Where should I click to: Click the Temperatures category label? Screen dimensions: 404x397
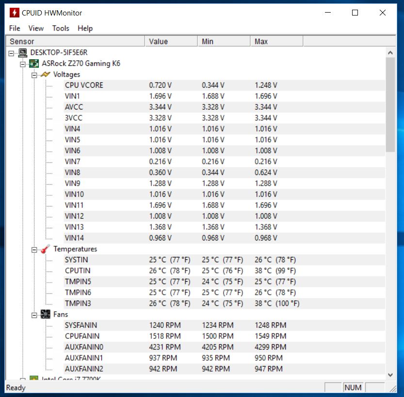click(75, 249)
